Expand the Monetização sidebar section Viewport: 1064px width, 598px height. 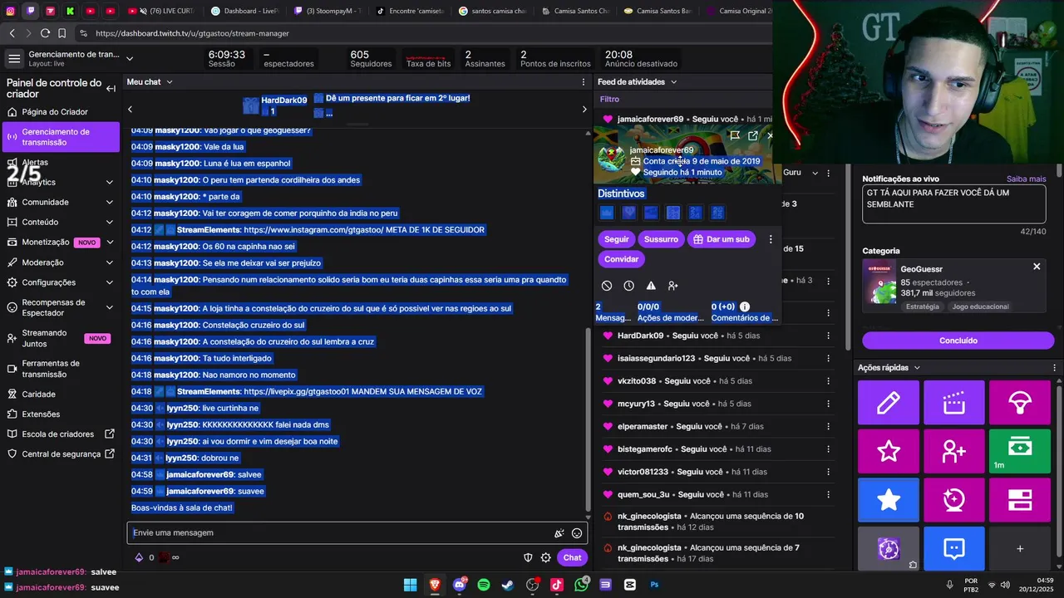pyautogui.click(x=110, y=243)
